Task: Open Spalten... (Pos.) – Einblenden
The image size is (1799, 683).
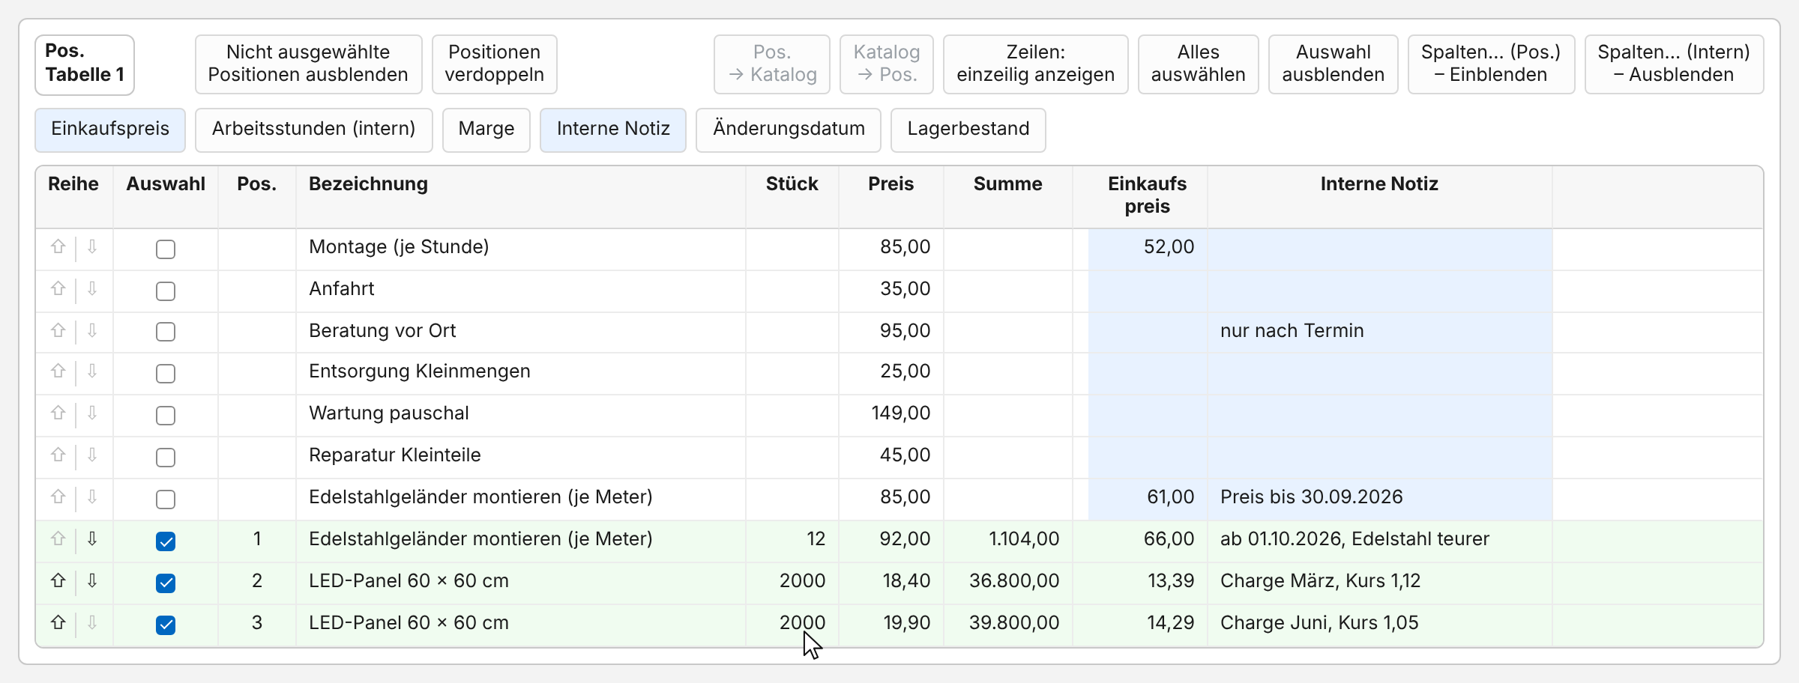Action: 1491,64
